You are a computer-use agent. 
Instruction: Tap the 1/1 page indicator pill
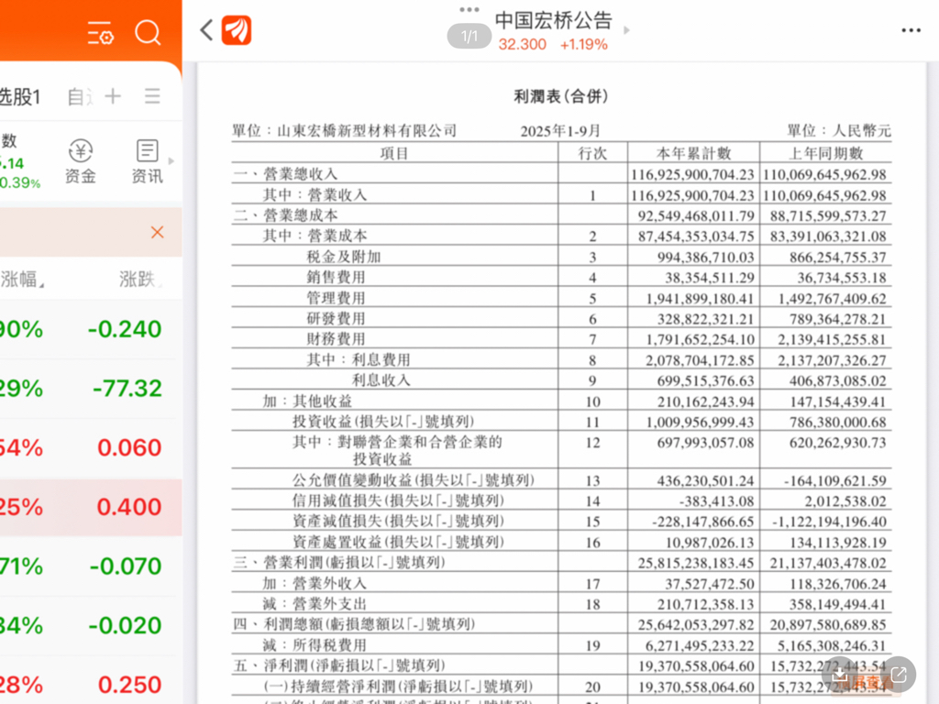click(x=469, y=37)
